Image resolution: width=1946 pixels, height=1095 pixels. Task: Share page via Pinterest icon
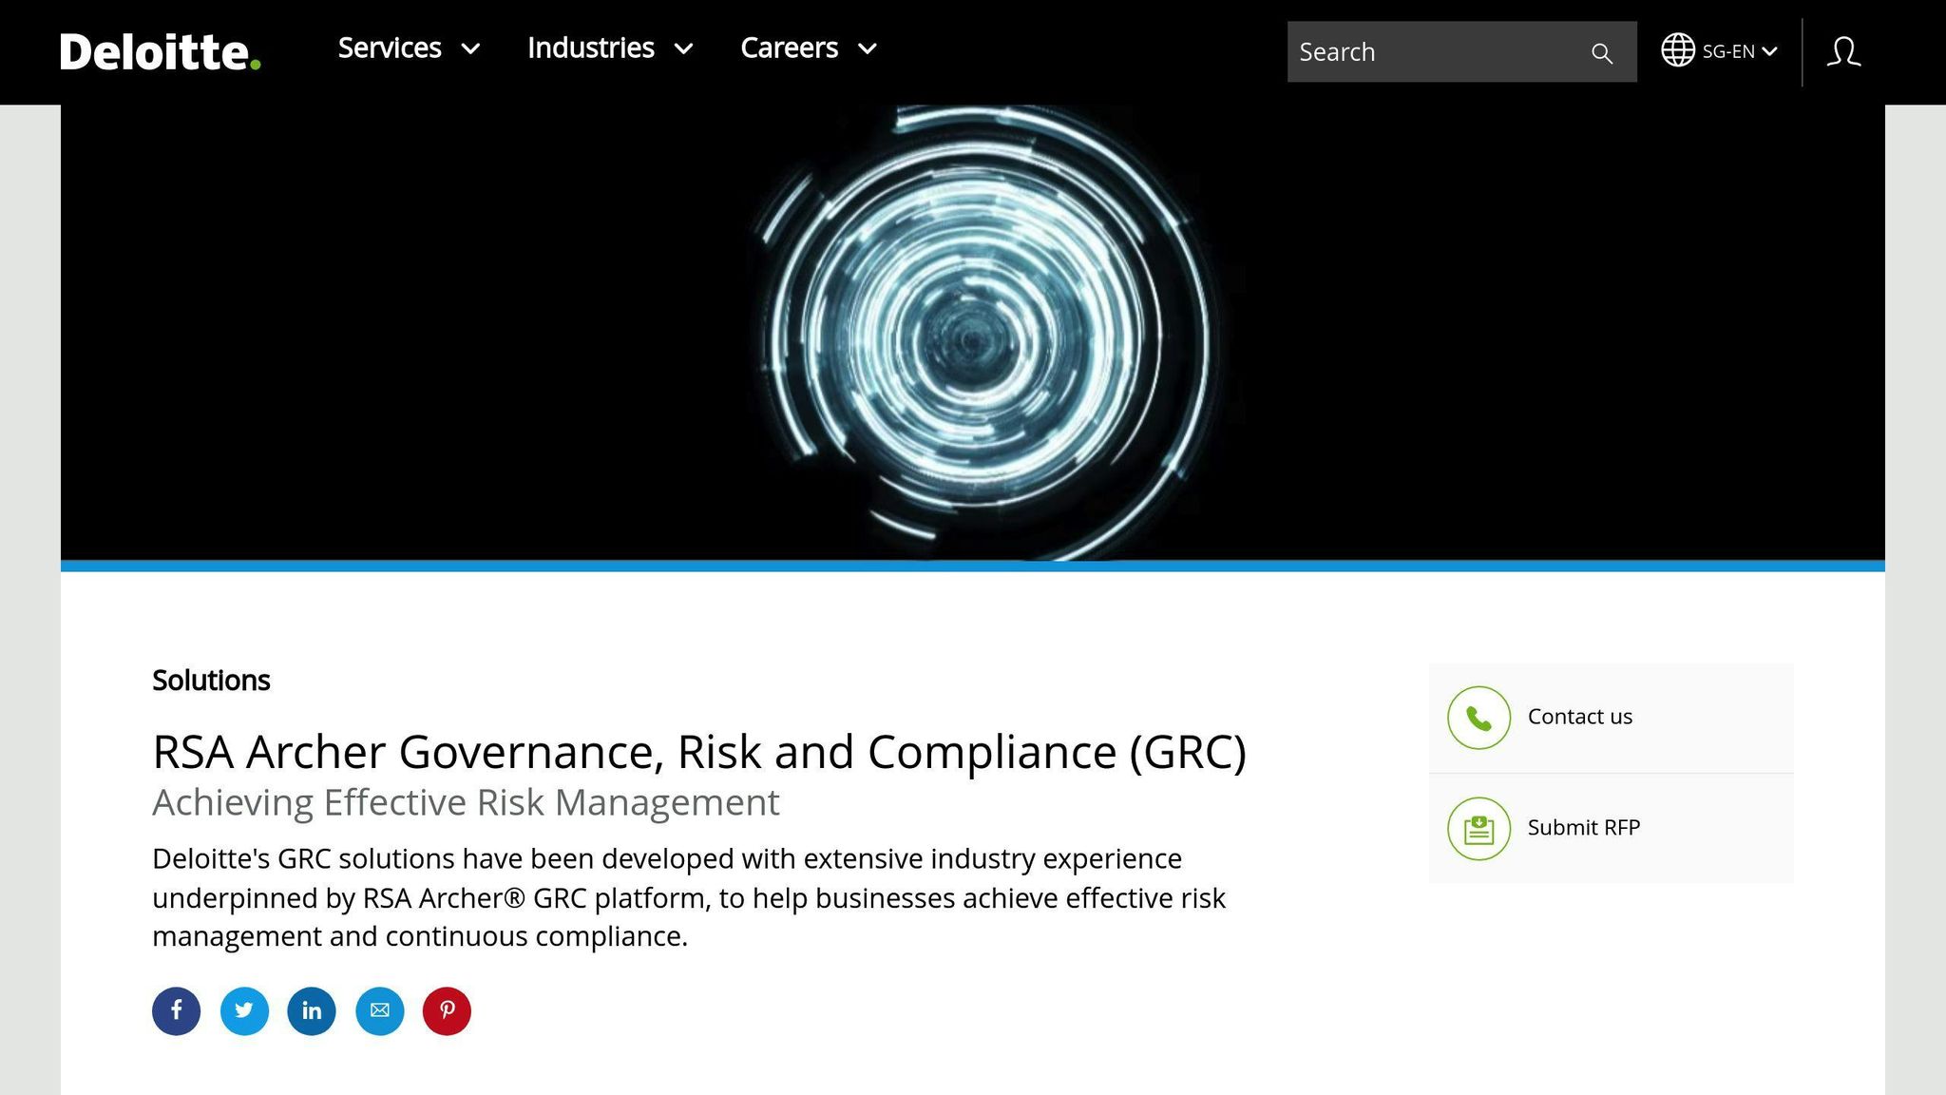[x=447, y=1010]
